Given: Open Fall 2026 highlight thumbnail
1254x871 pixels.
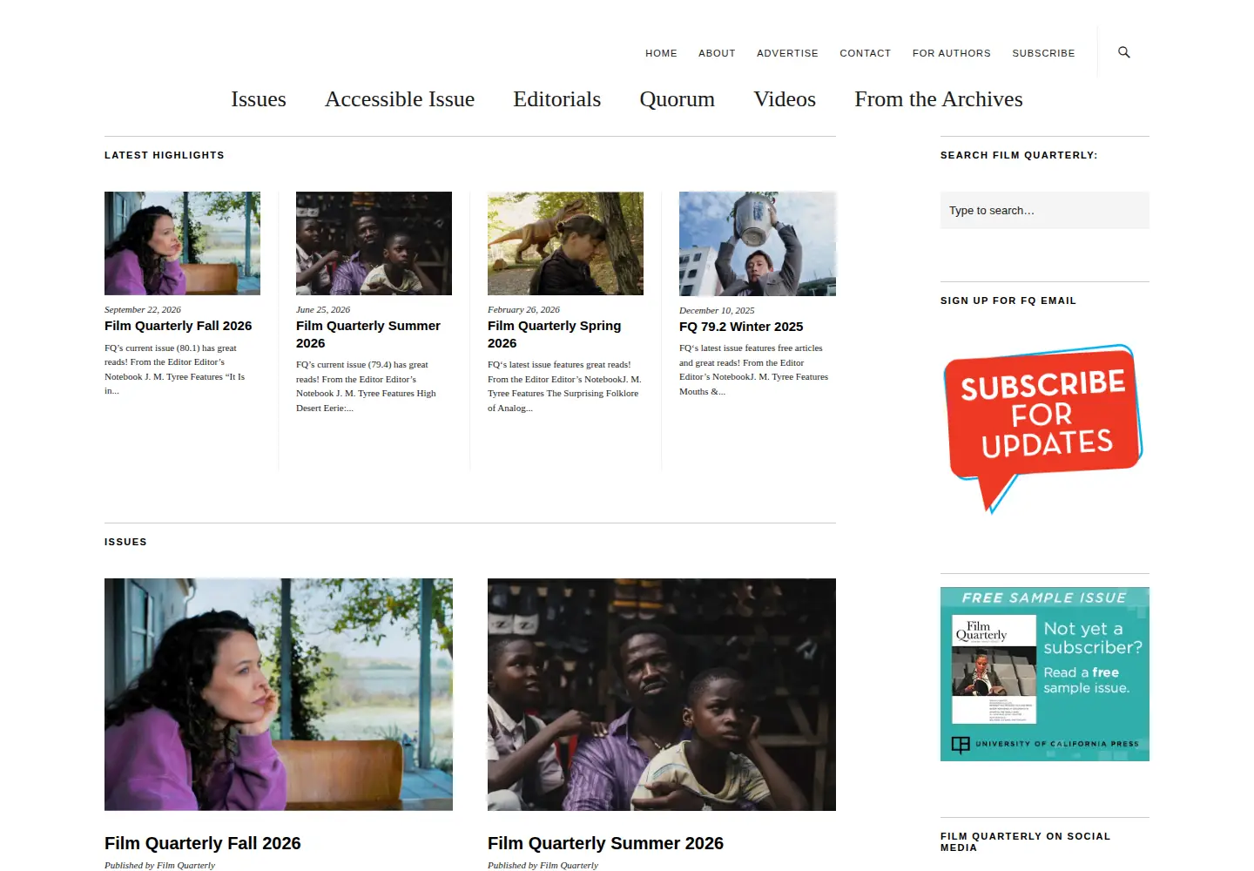Looking at the screenshot, I should click(x=182, y=243).
